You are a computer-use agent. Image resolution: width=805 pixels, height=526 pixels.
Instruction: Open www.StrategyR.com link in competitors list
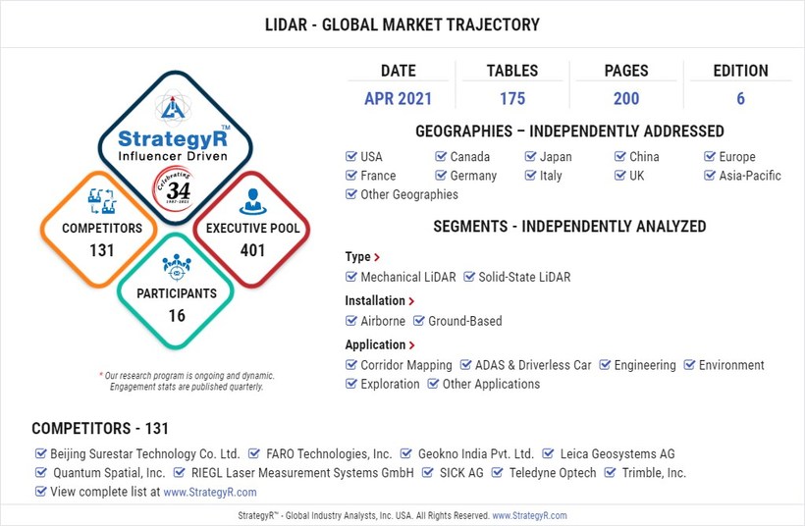210,492
